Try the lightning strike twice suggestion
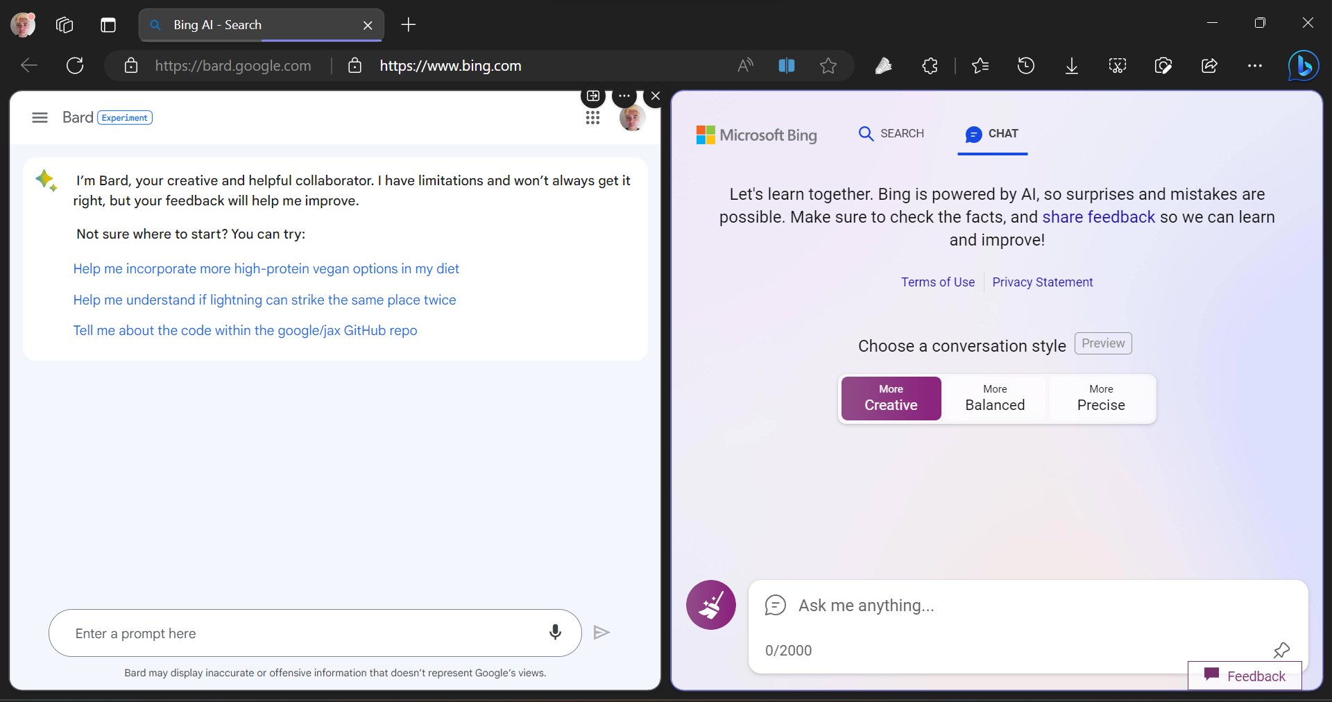This screenshot has width=1332, height=702. (265, 300)
